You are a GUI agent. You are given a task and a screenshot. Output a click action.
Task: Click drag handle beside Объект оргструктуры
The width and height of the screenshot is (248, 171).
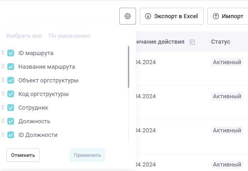(3, 80)
